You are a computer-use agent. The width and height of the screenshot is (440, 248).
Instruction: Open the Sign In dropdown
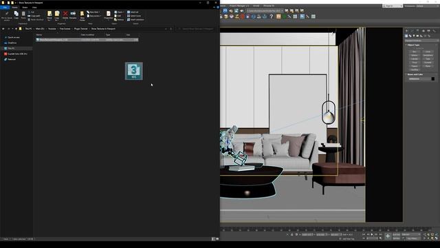[393, 6]
